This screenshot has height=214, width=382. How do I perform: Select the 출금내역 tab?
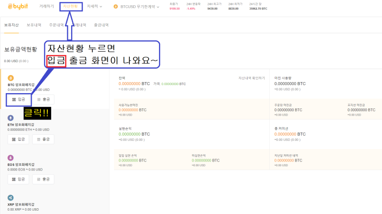pos(101,25)
